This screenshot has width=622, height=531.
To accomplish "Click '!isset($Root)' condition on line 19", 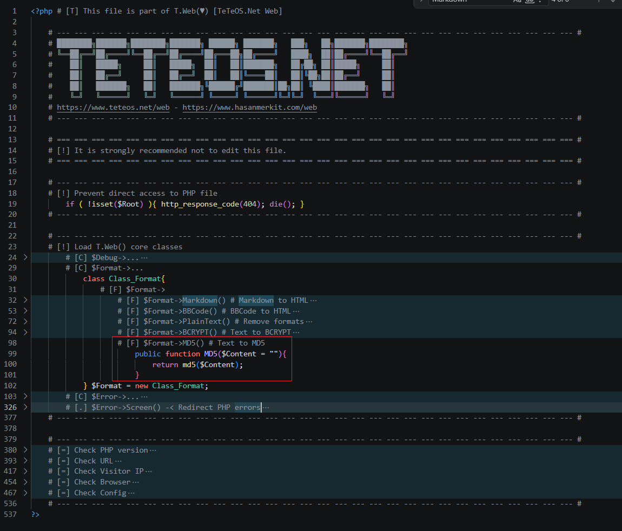I will pos(115,204).
